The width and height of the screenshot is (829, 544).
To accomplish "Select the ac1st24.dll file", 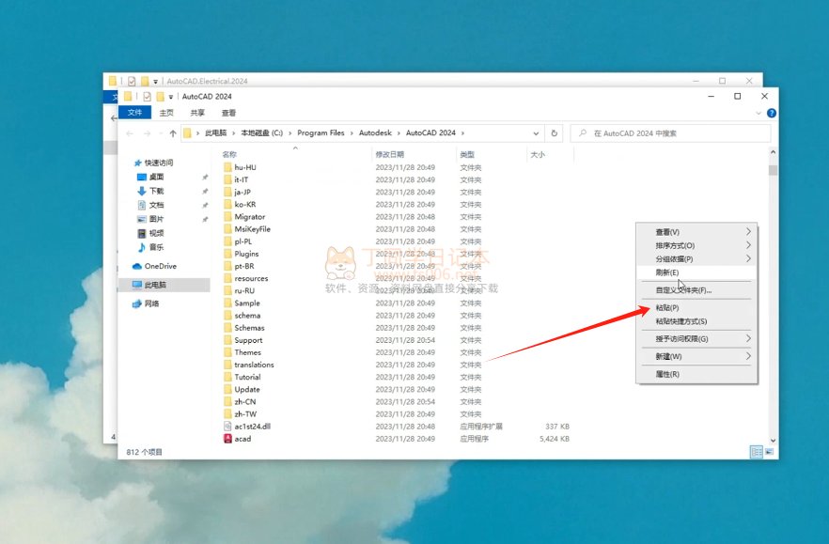I will coord(252,427).
